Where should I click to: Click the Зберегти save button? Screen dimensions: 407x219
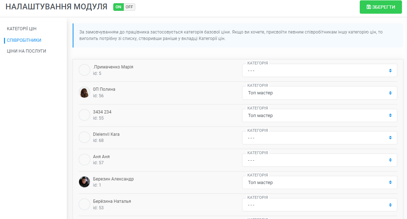381,7
